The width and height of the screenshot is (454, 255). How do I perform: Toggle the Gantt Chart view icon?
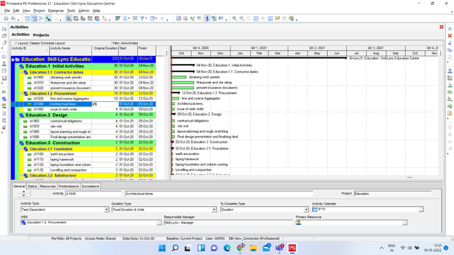pos(34,19)
